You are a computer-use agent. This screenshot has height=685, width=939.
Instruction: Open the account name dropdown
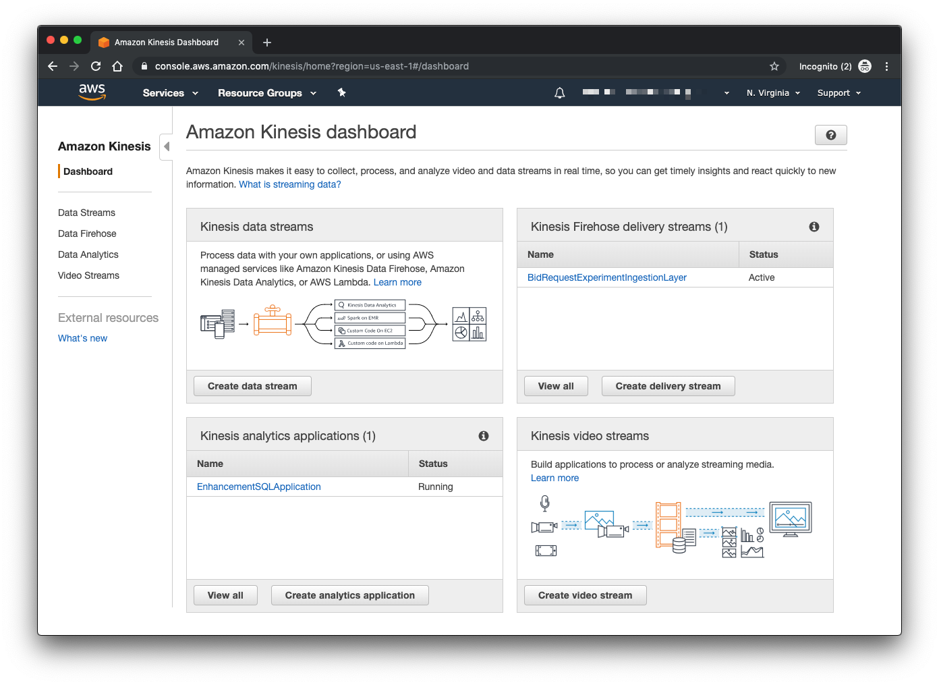(x=656, y=93)
